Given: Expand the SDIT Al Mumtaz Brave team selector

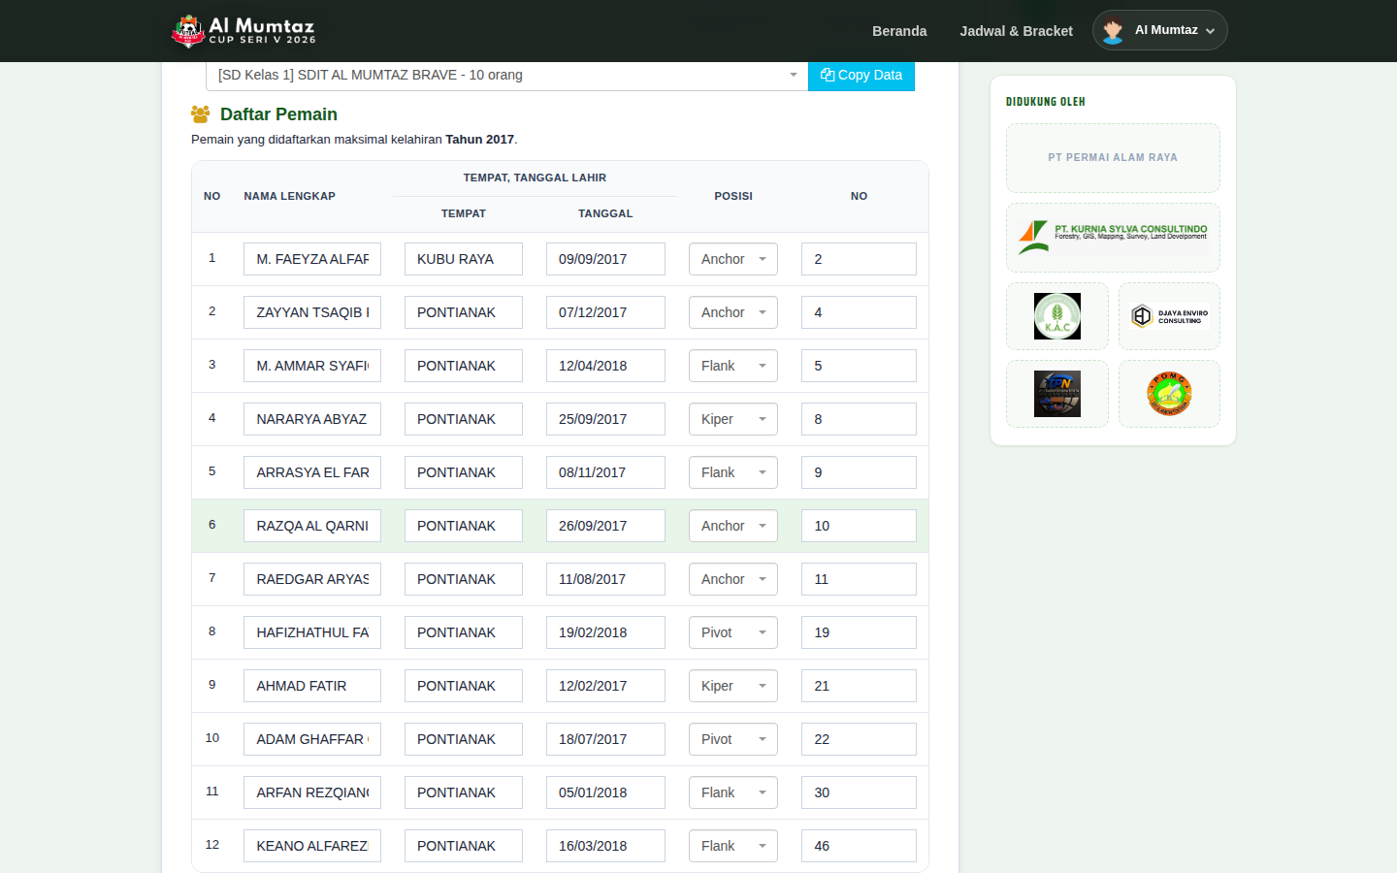Looking at the screenshot, I should coord(506,75).
